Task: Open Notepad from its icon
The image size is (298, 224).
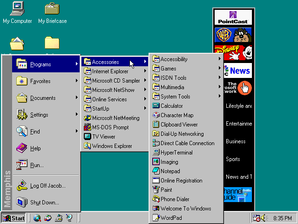Action: click(x=156, y=171)
